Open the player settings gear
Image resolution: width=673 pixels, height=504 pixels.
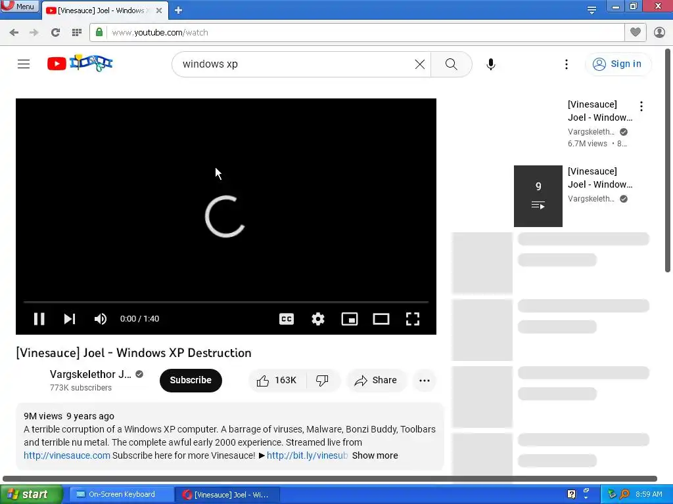click(x=318, y=319)
